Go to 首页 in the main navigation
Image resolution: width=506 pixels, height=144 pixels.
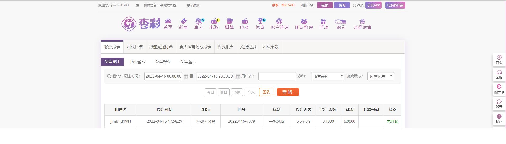(x=168, y=24)
